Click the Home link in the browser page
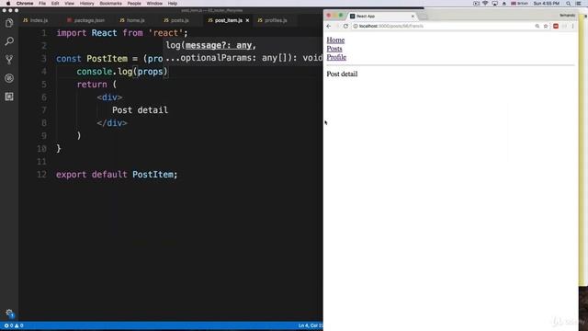Screen dimensions: 588x331 coord(335,40)
